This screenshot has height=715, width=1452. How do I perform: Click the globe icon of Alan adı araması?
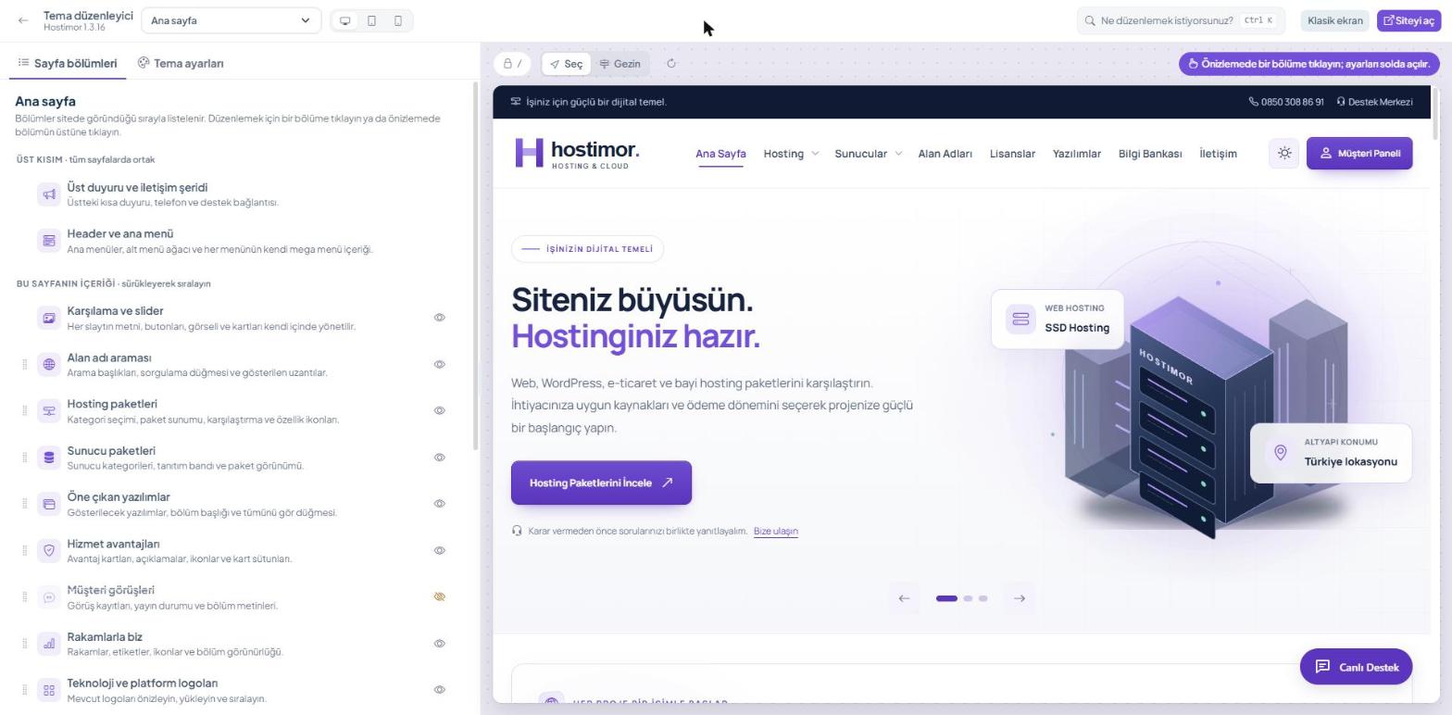pos(49,365)
